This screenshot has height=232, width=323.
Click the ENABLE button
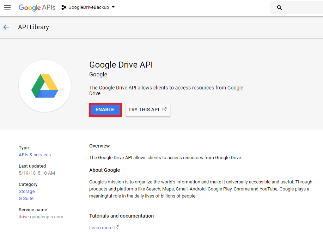click(x=105, y=109)
